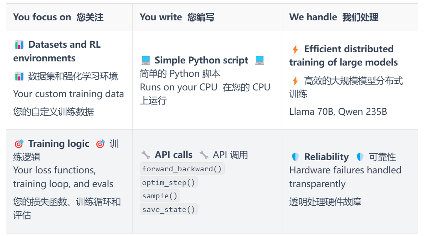This screenshot has height=236, width=426.
Task: Click the shield icon before '可靠性'
Action: (x=360, y=157)
